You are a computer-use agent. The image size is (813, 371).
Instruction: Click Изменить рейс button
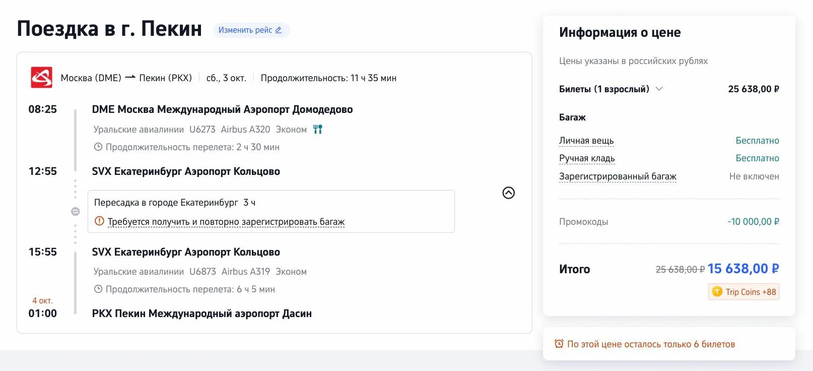pyautogui.click(x=251, y=30)
